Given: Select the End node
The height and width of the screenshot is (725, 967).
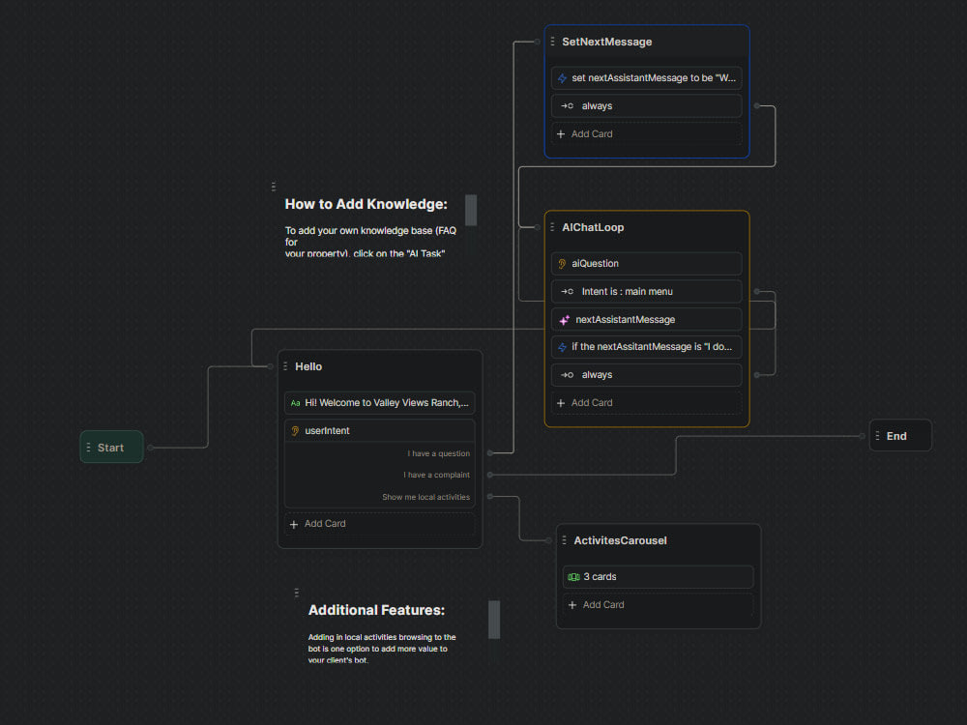Looking at the screenshot, I should tap(900, 435).
